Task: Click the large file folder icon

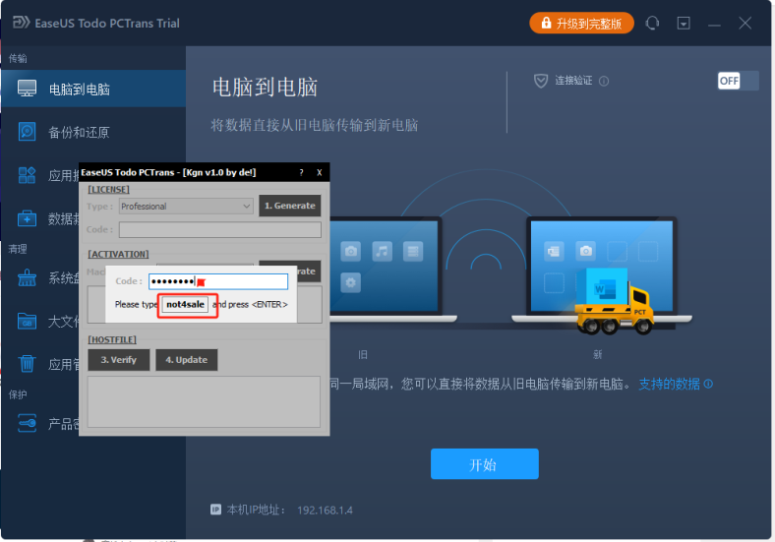Action: point(27,322)
